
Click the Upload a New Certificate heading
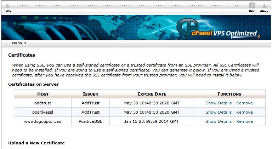click(x=36, y=143)
